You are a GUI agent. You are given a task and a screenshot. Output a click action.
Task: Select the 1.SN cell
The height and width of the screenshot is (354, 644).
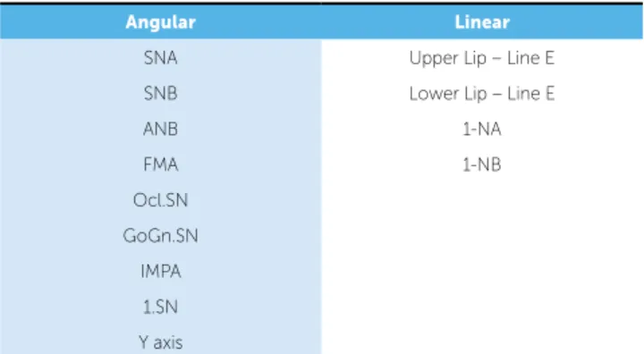(x=161, y=307)
